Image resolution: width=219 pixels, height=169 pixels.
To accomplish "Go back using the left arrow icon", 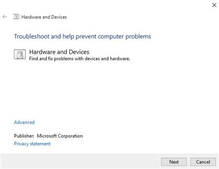I will click(x=5, y=17).
